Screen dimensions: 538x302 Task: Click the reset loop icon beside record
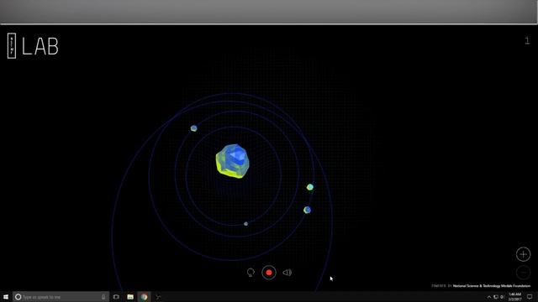click(251, 273)
